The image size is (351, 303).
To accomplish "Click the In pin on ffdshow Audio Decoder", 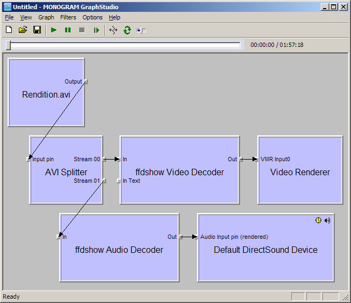I will click(x=59, y=237).
